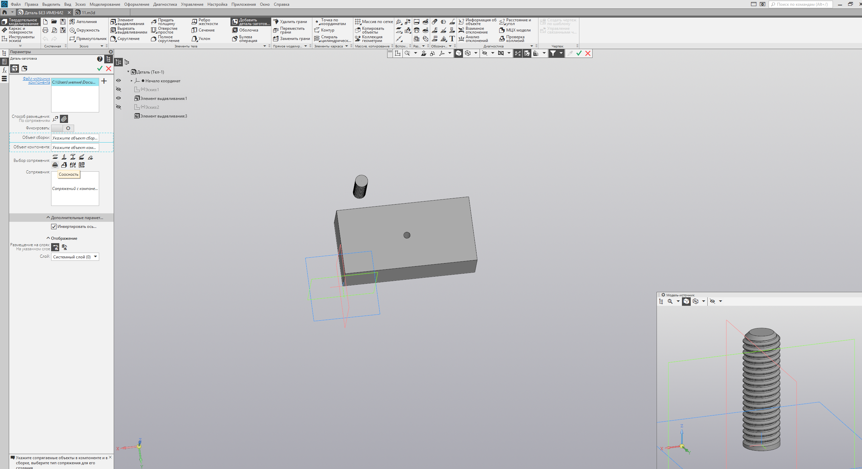Select Скругление tool
862x469 pixels.
tap(125, 39)
